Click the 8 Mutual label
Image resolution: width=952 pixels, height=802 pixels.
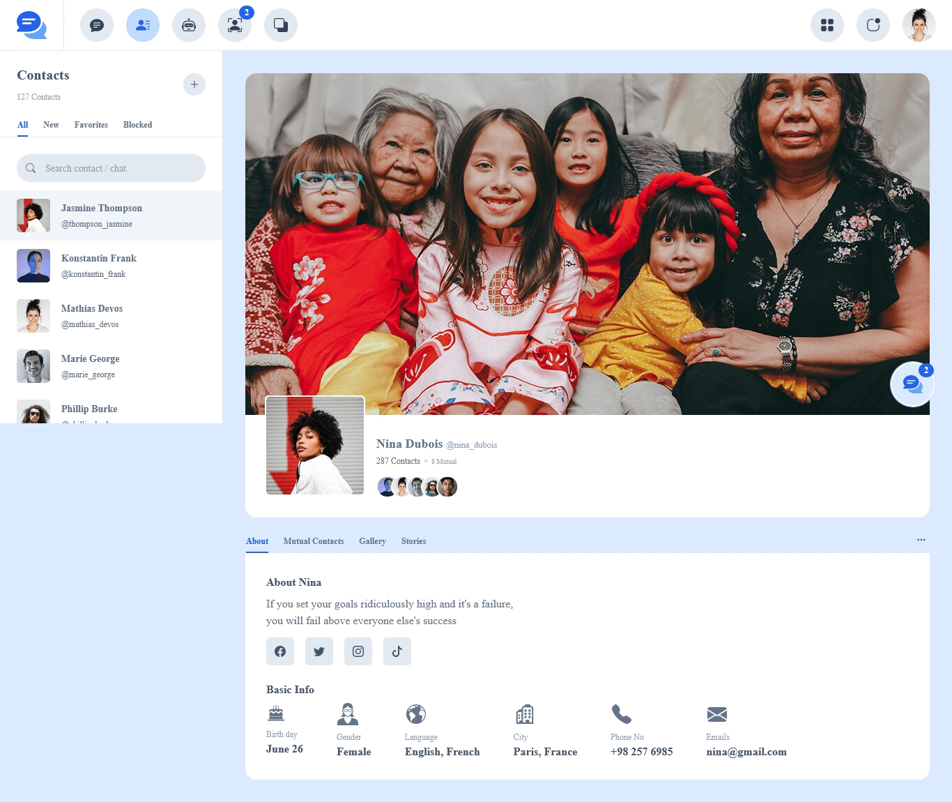(444, 462)
